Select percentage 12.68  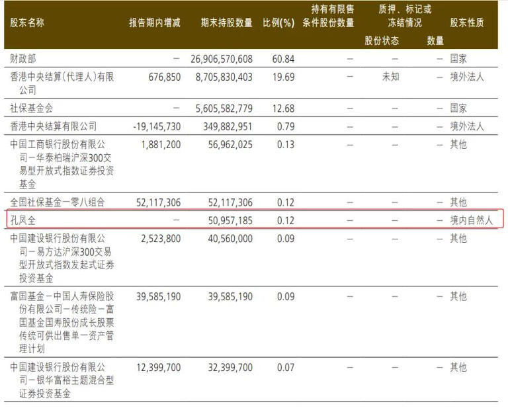(284, 108)
